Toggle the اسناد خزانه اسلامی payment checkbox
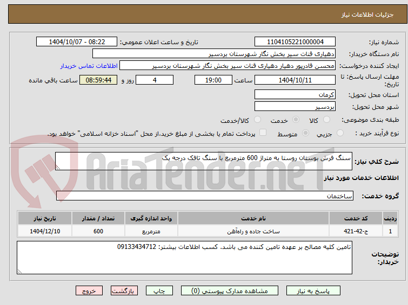 [x=263, y=133]
